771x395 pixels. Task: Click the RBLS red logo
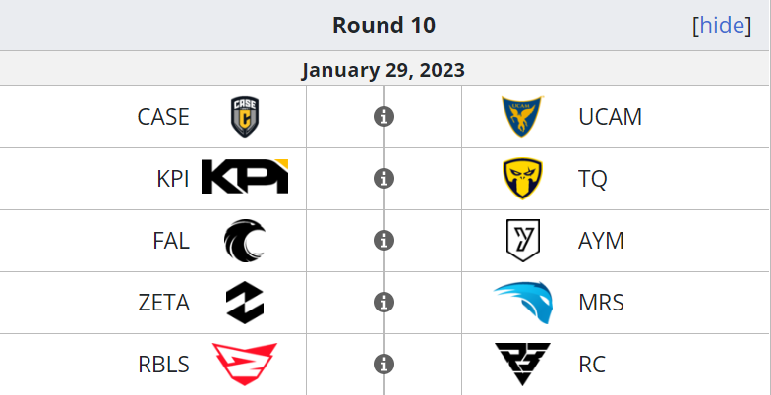coord(245,364)
